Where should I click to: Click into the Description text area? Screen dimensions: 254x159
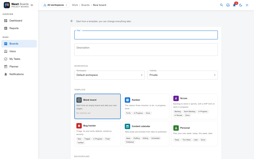(146, 50)
